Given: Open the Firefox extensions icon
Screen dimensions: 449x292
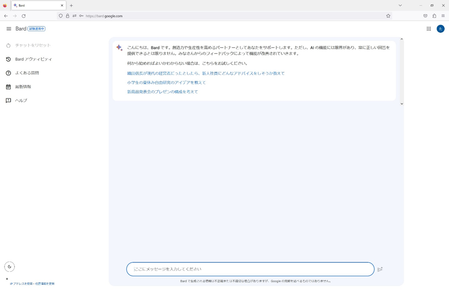Looking at the screenshot, I should [434, 16].
